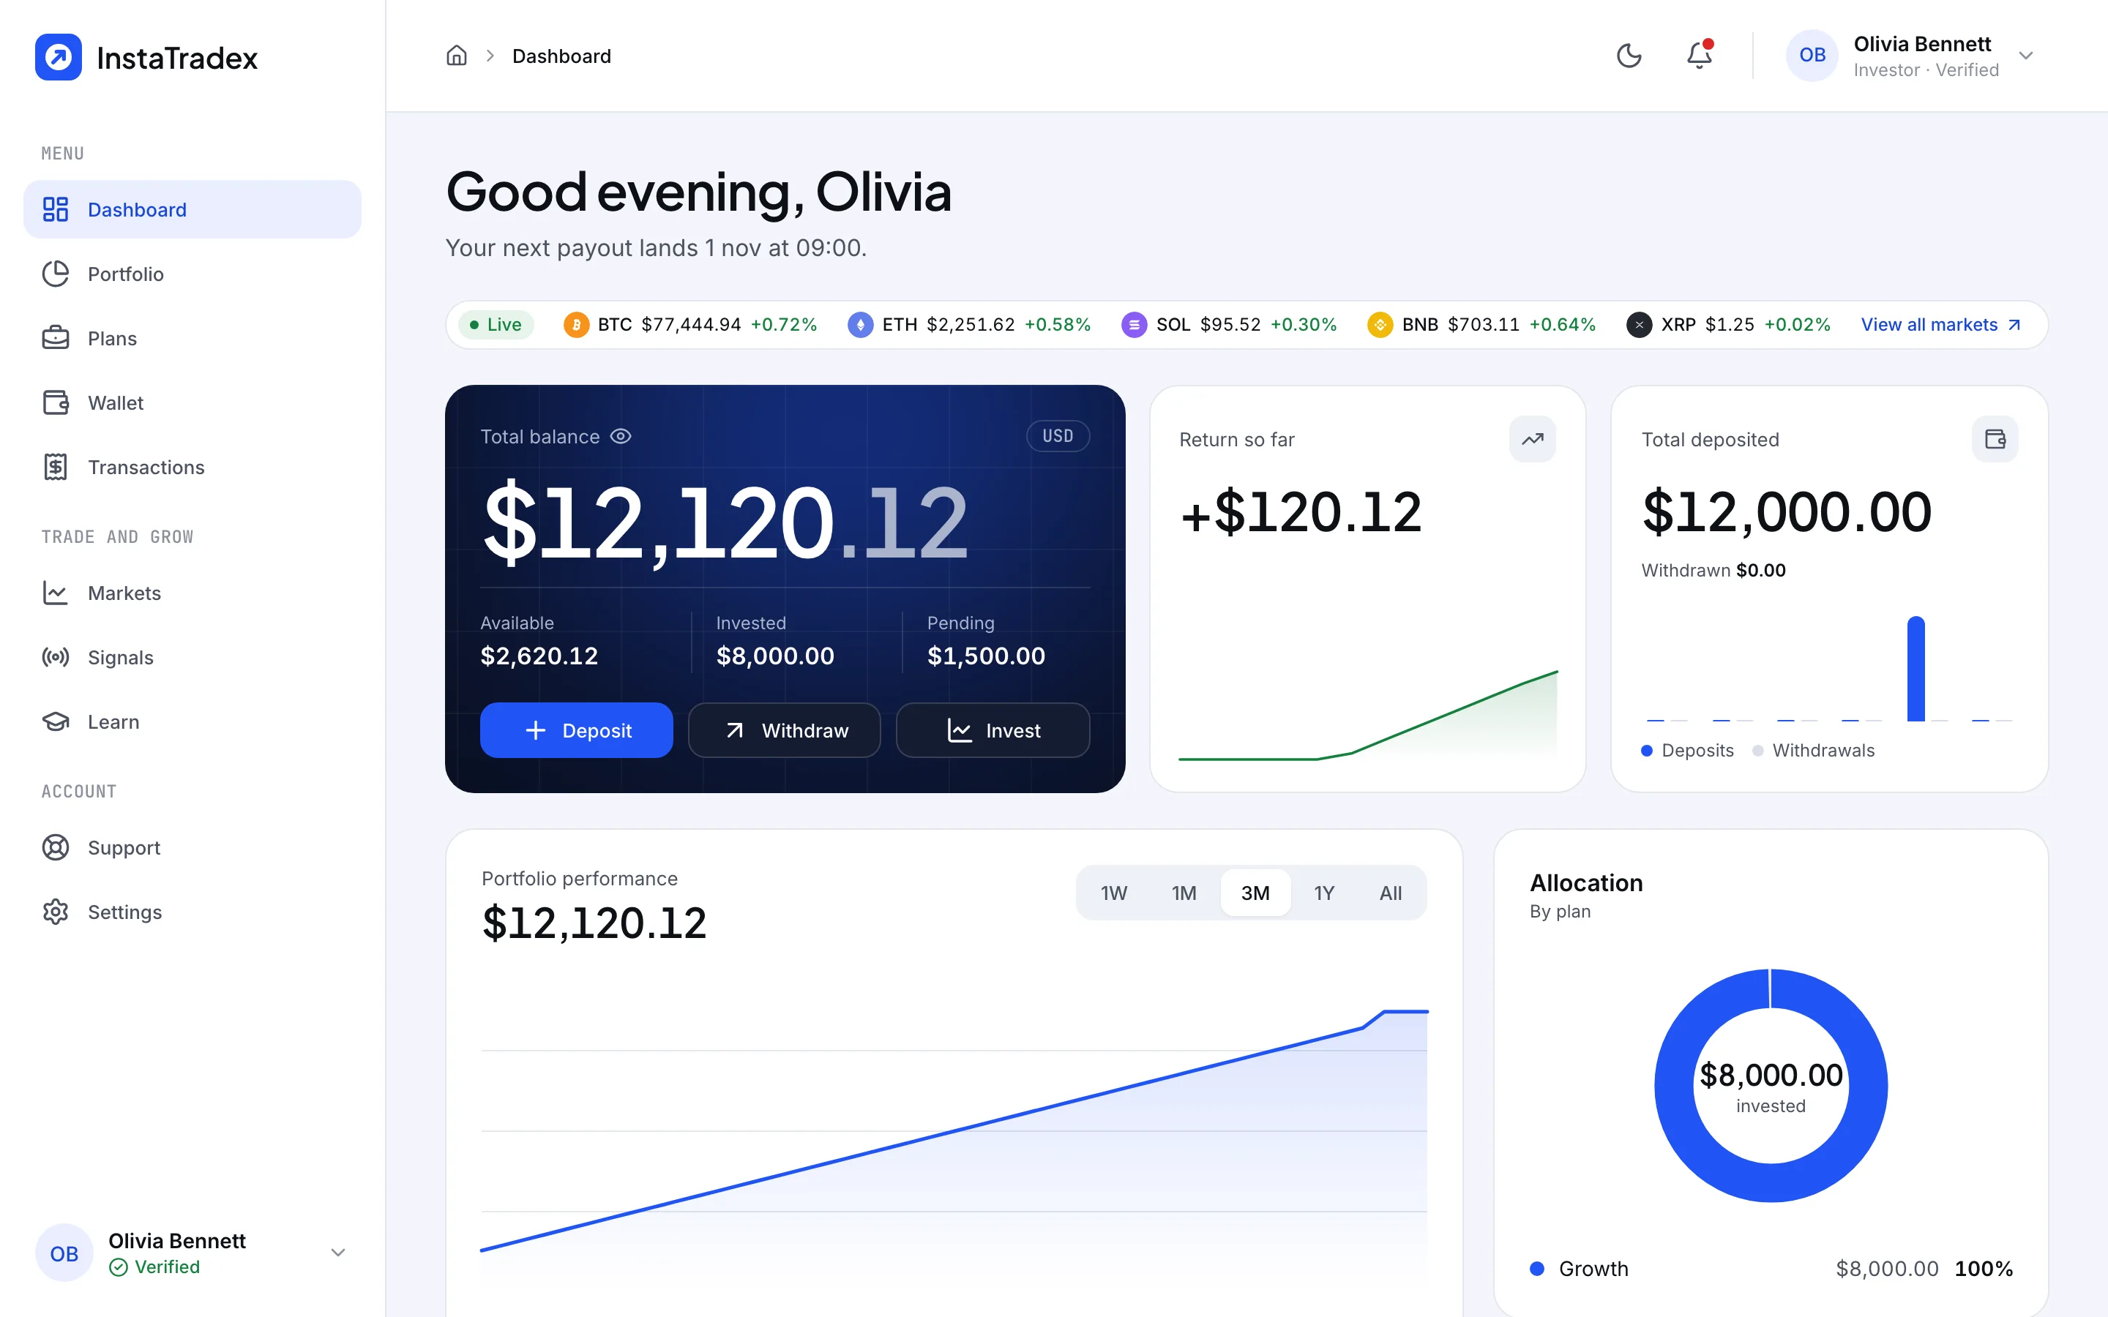Click the InstaTradex logo icon

coord(59,58)
